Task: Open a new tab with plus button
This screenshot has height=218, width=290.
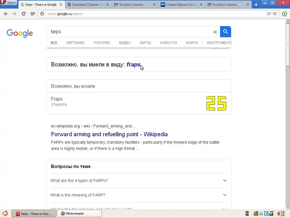Action: 256,5
